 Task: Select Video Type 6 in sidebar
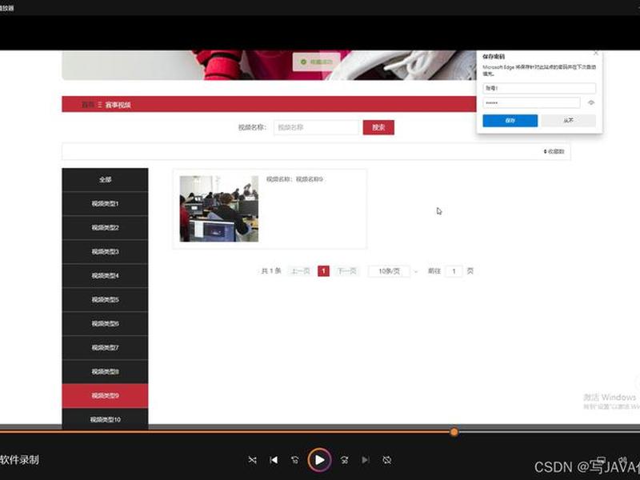[x=105, y=324]
